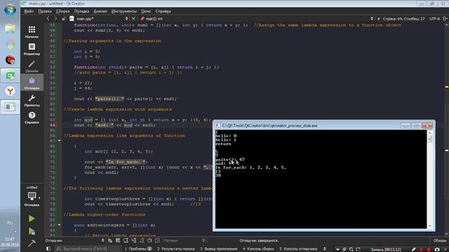
Task: Open the Анализ menu
Action: (x=100, y=11)
